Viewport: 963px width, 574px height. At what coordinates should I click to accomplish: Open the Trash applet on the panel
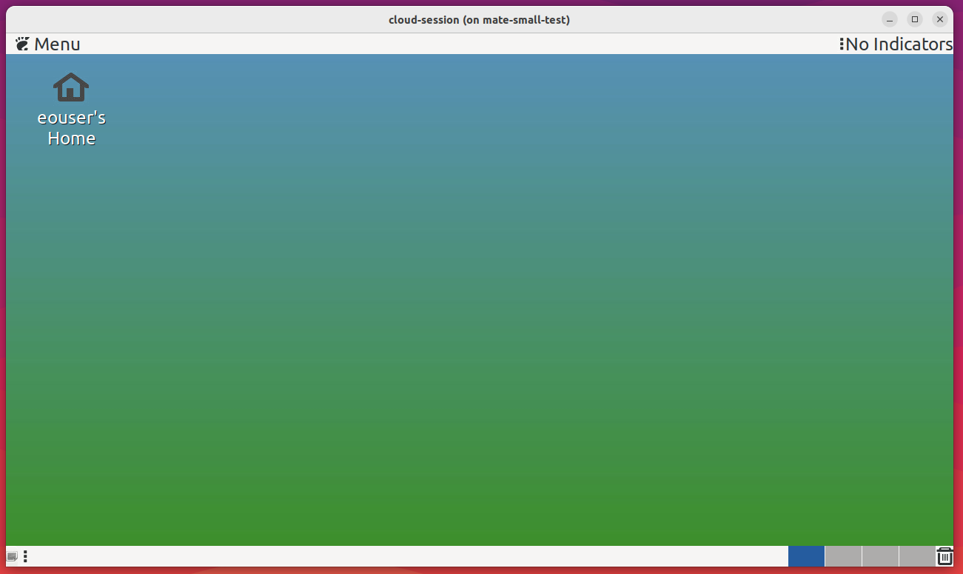(x=944, y=555)
